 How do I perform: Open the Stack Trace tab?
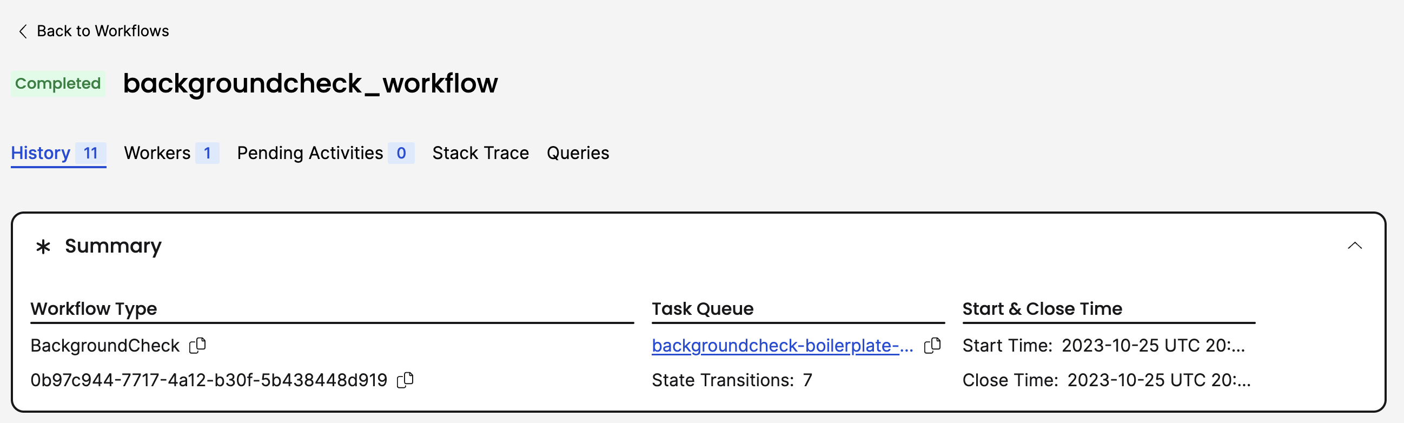click(x=480, y=153)
